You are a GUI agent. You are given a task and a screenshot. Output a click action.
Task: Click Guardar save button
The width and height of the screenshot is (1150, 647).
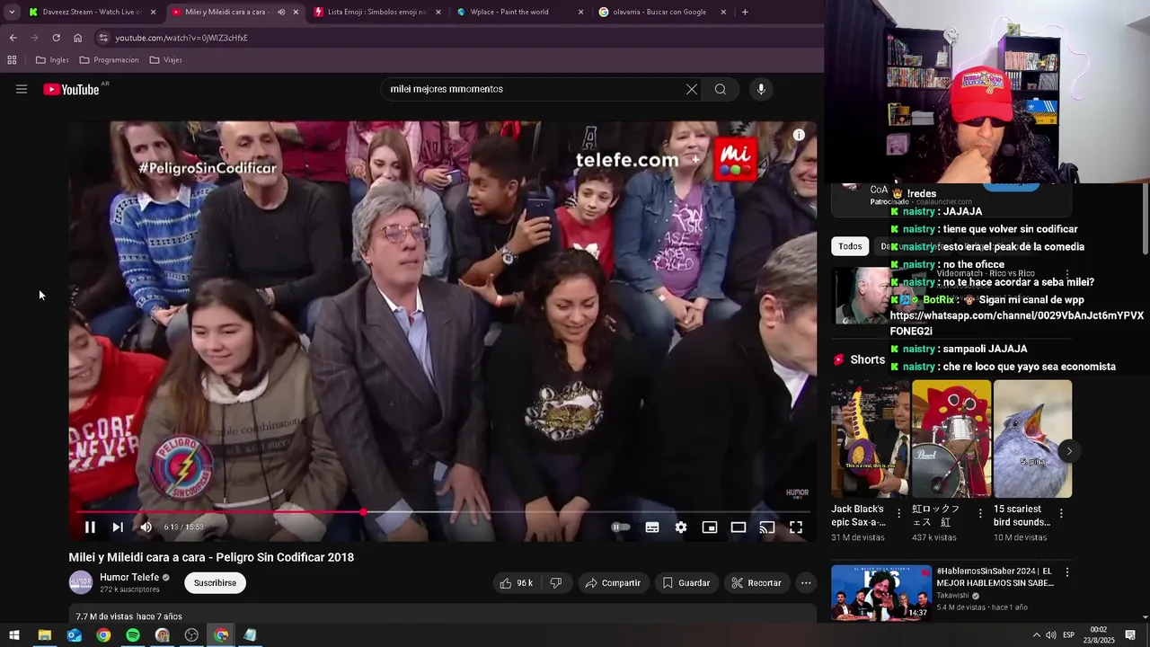click(x=686, y=583)
